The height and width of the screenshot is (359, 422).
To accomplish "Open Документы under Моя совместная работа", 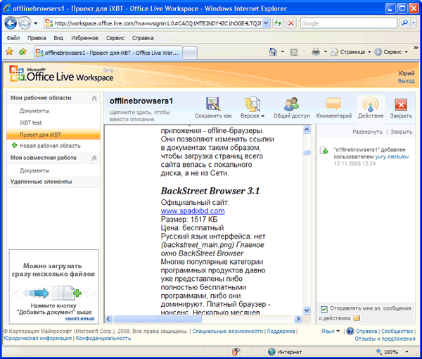I will [x=34, y=170].
